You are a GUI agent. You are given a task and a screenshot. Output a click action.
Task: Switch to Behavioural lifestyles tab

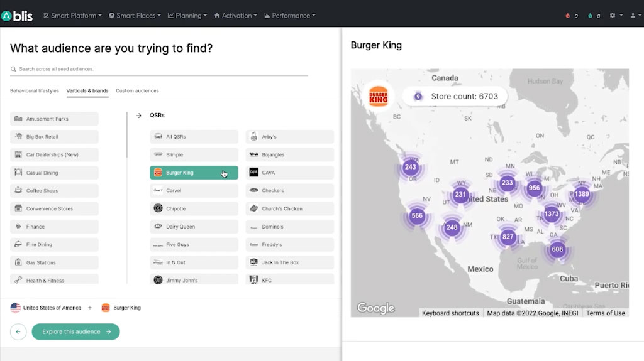tap(35, 90)
